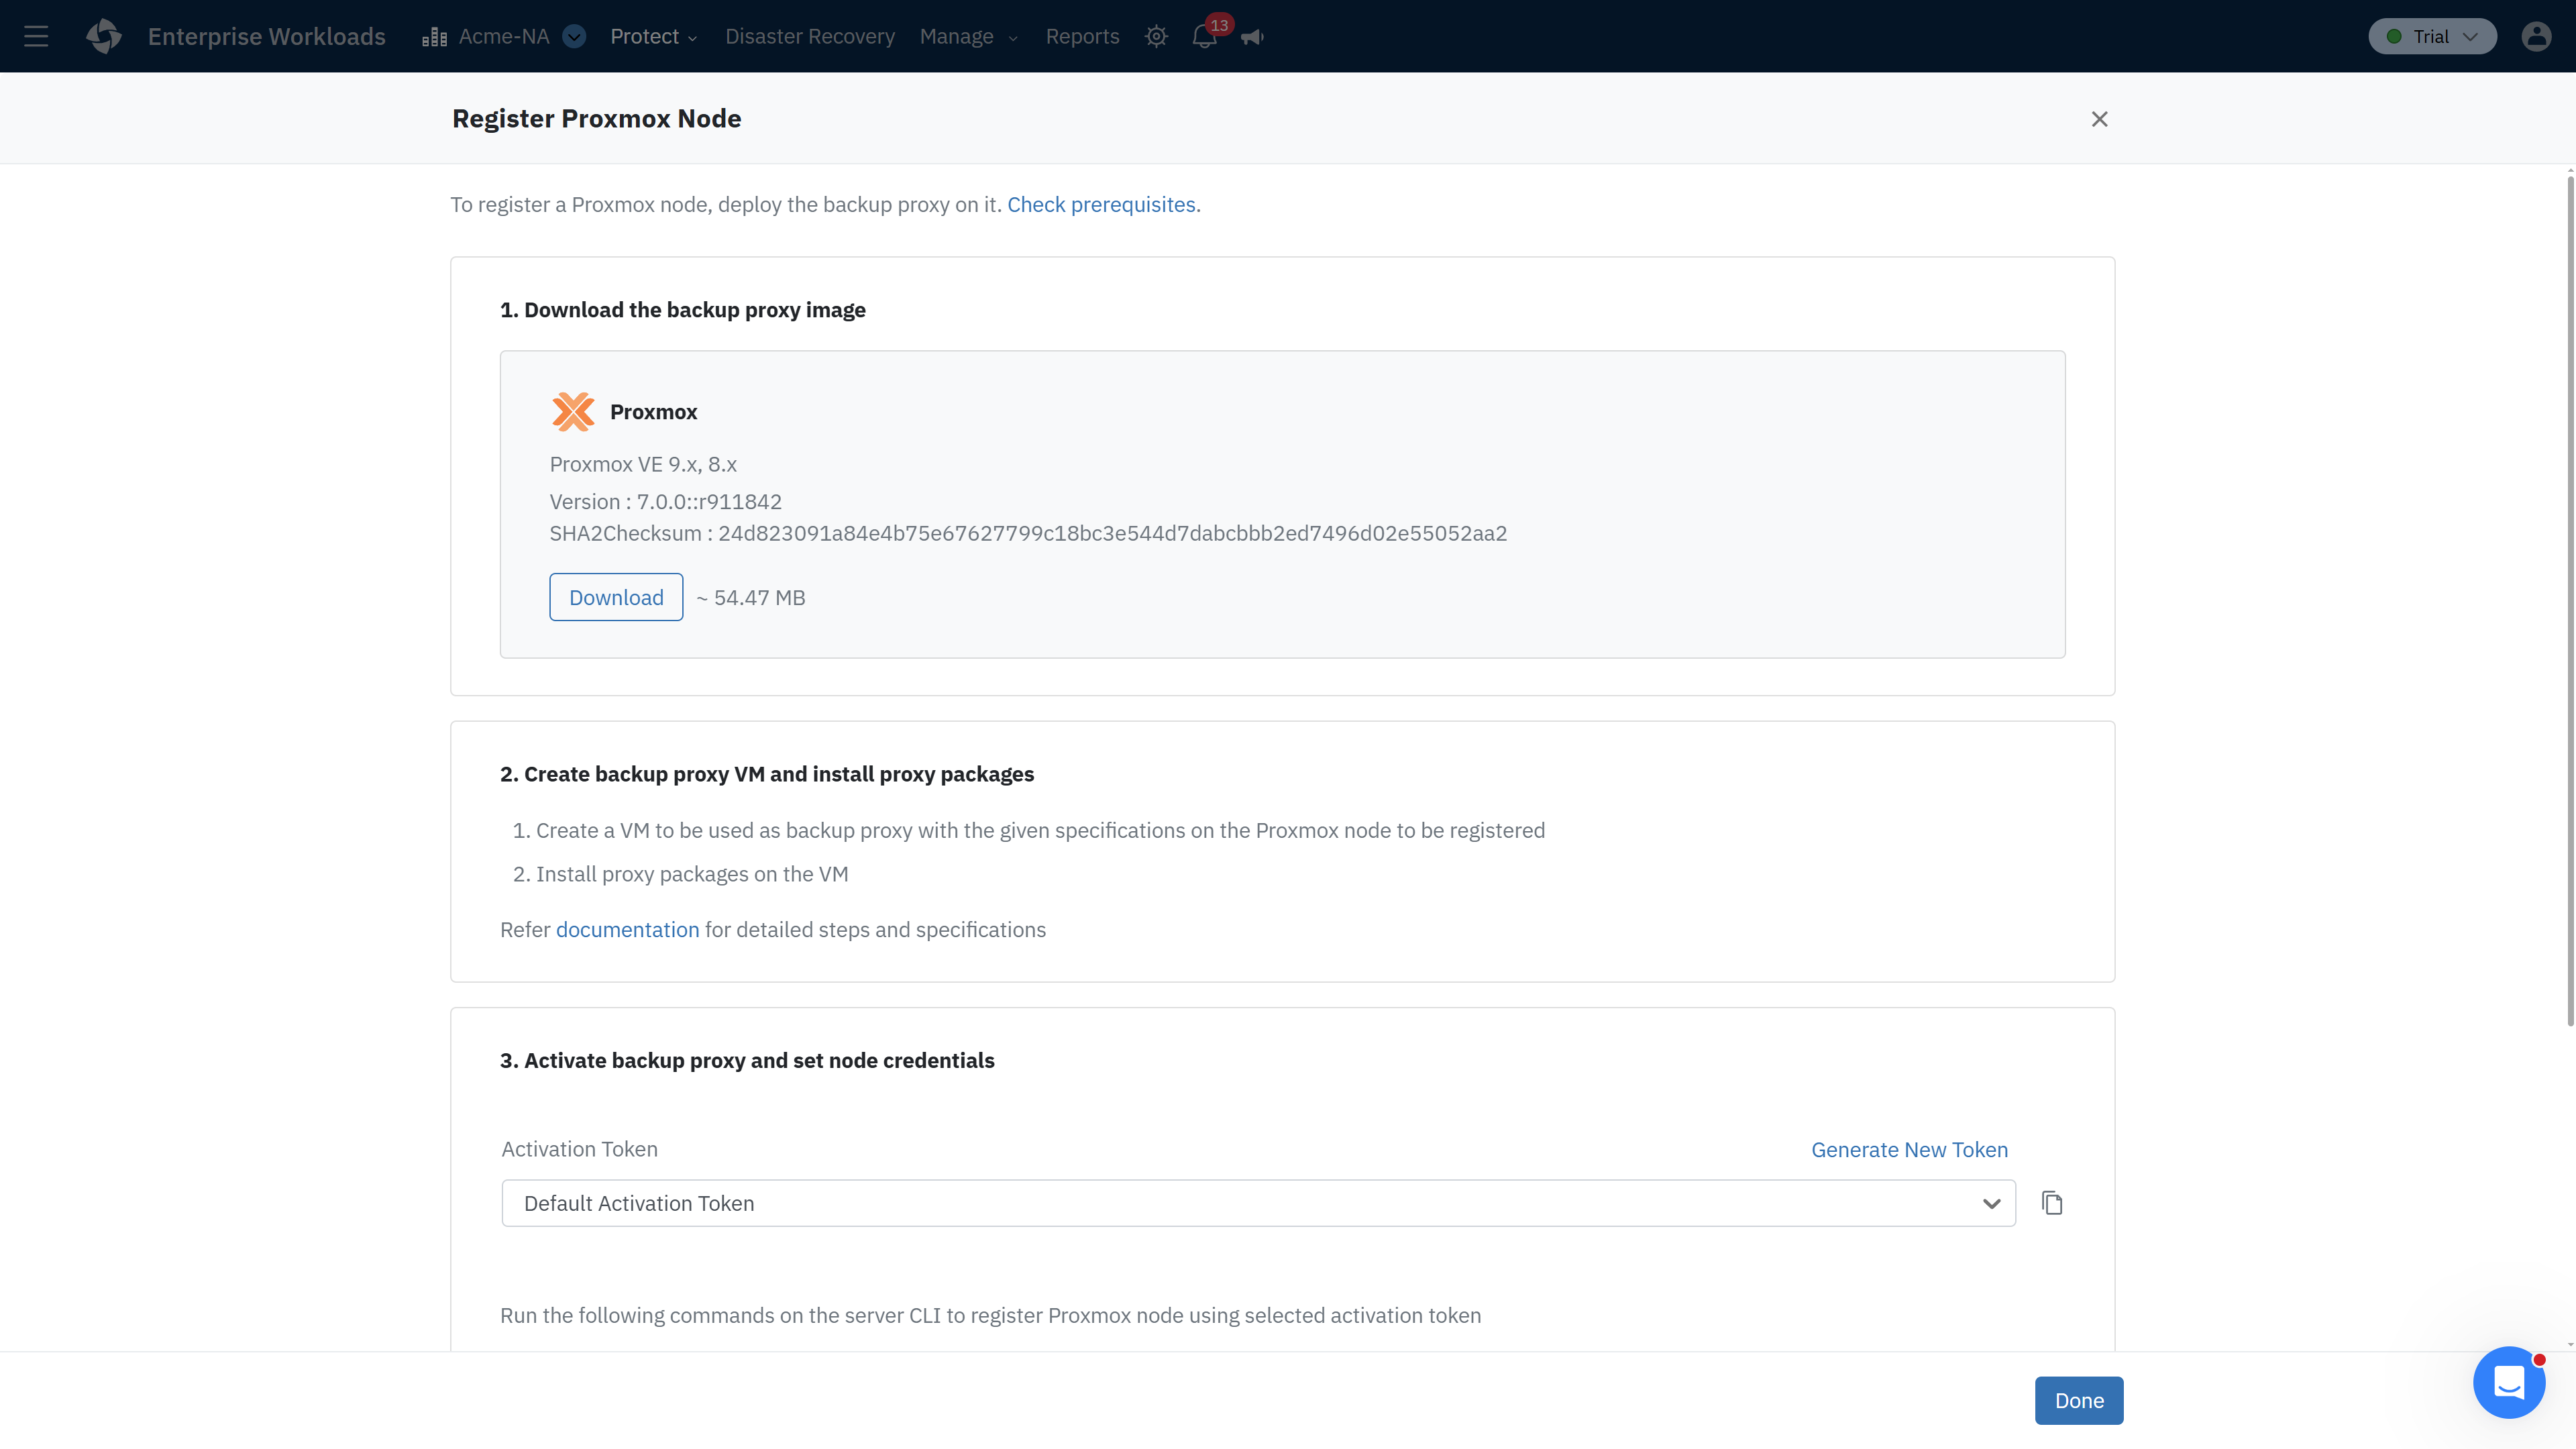Click the Druva logo icon
2576x1449 pixels.
point(104,36)
